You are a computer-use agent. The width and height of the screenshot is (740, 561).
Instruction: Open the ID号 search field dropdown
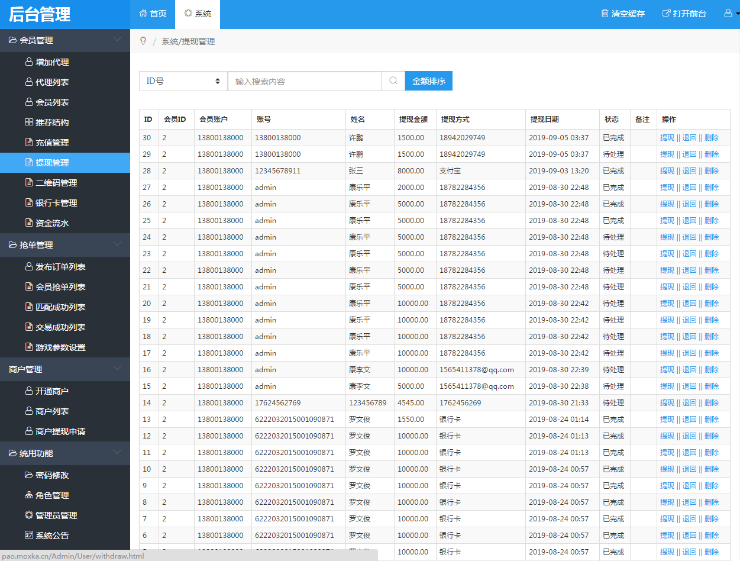183,81
